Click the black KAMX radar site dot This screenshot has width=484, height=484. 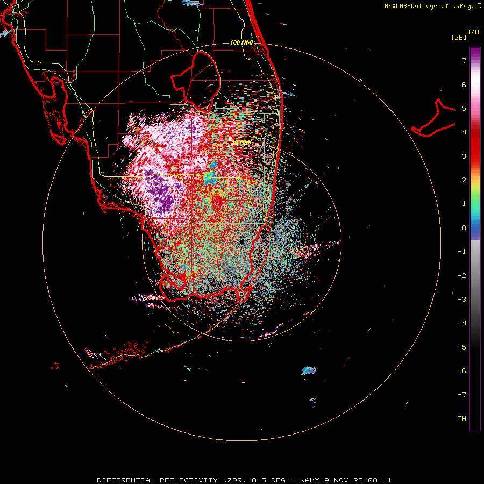tap(242, 242)
